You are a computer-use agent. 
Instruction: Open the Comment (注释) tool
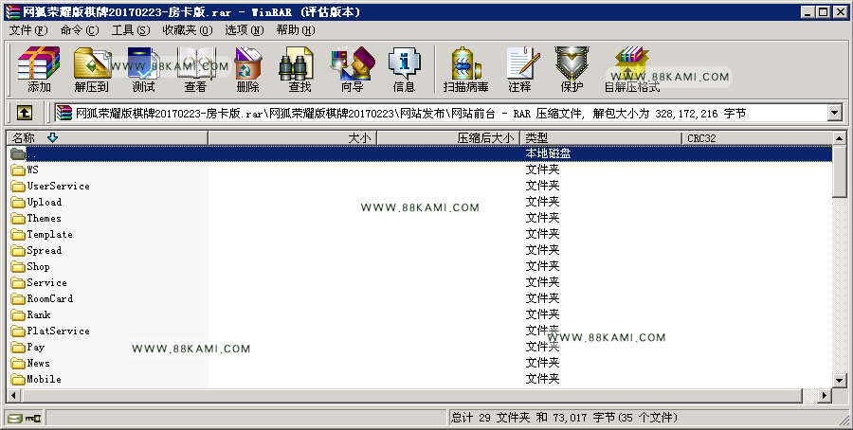pyautogui.click(x=520, y=69)
